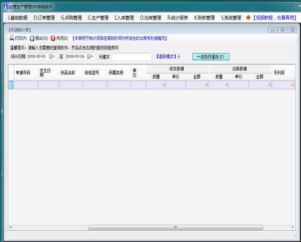Expand the end date dropdown arrow

pos(93,57)
